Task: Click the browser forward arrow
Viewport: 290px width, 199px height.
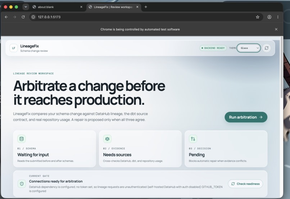Action: tap(15, 17)
